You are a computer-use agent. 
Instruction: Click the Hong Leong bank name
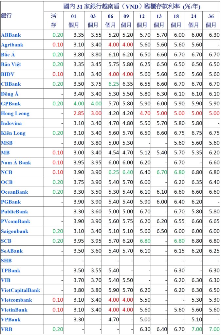click(15, 114)
